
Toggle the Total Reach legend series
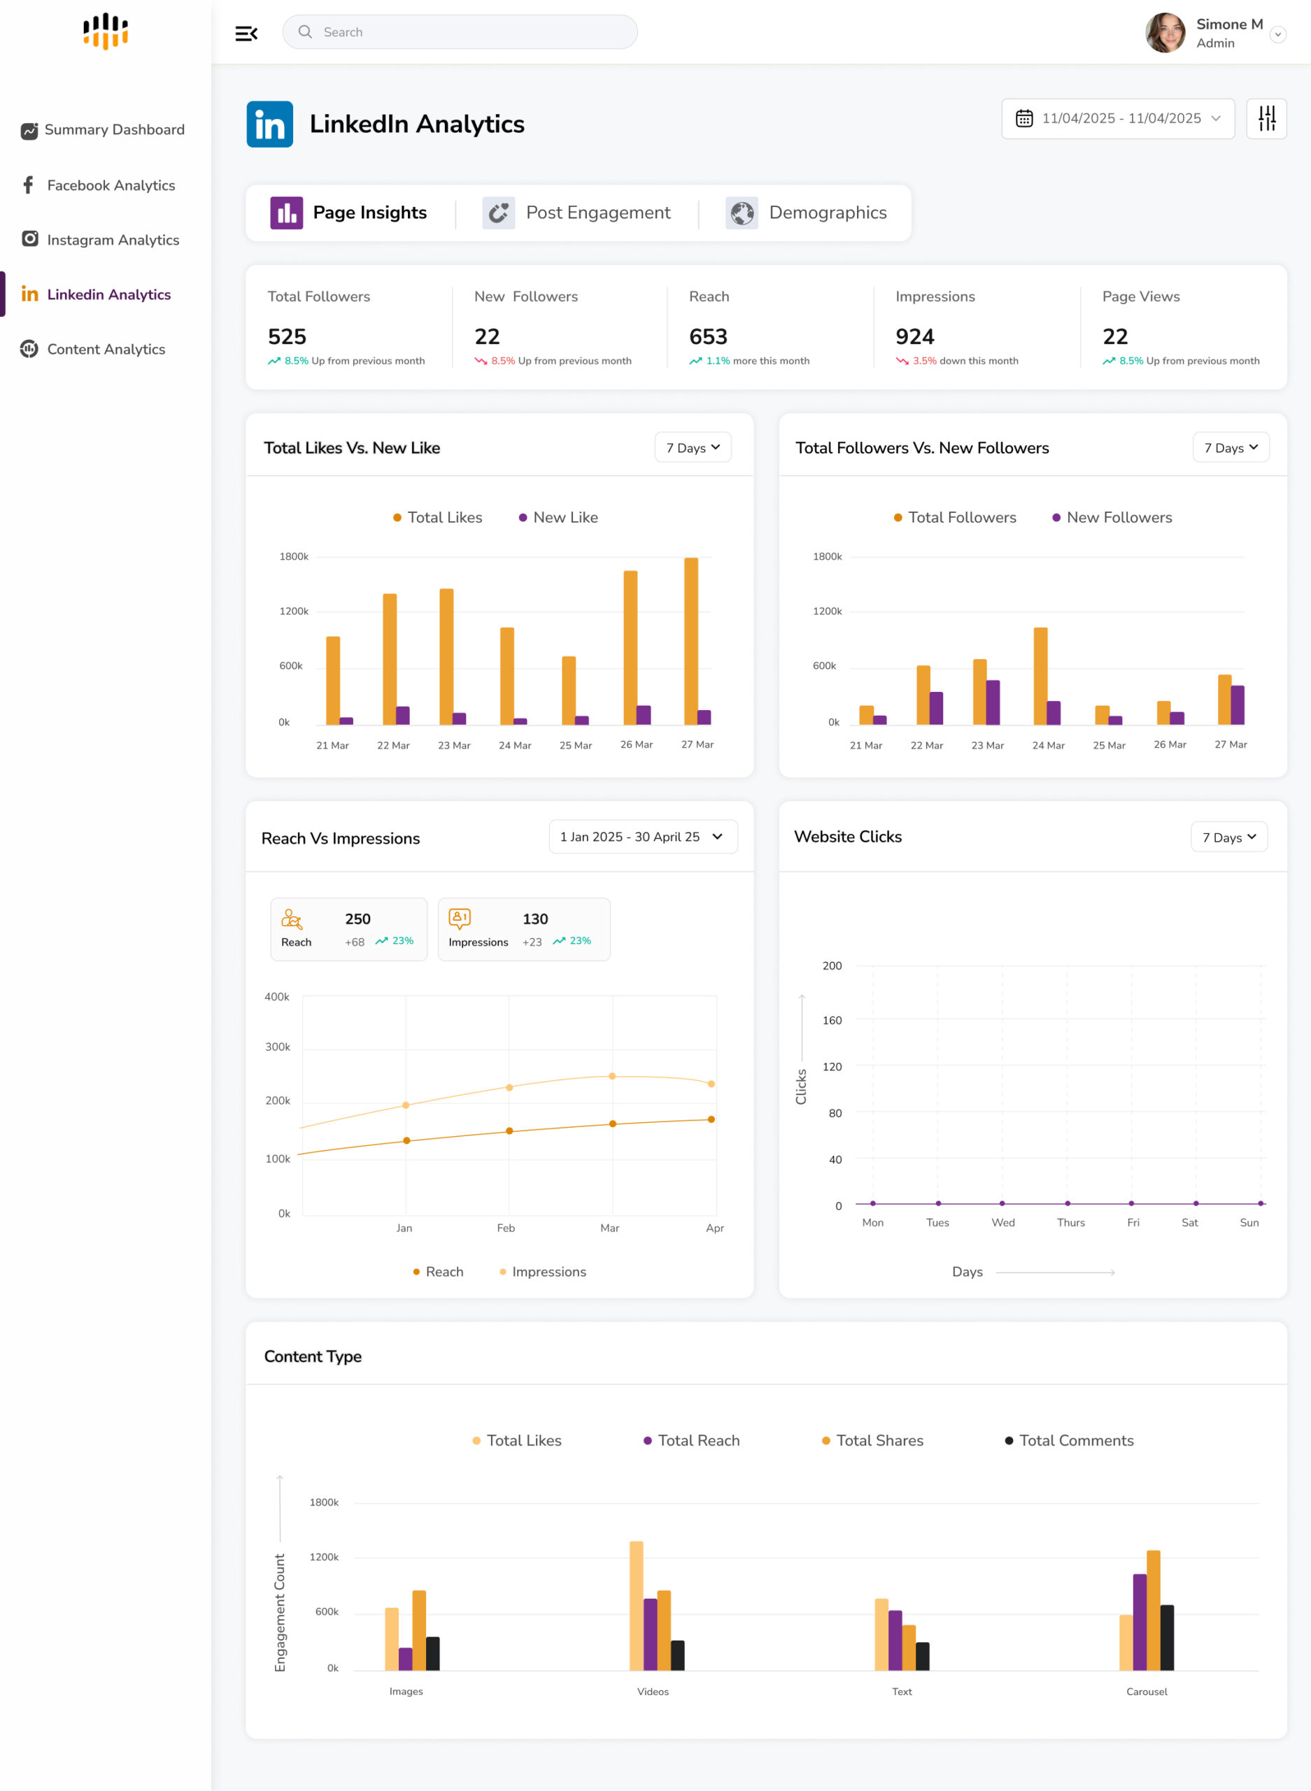coord(691,1440)
